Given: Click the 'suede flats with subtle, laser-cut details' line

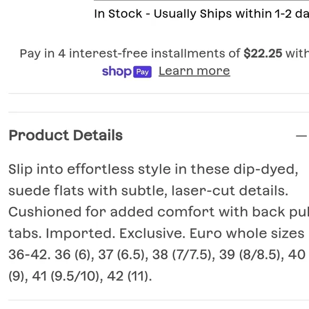Looking at the screenshot, I should [148, 191].
